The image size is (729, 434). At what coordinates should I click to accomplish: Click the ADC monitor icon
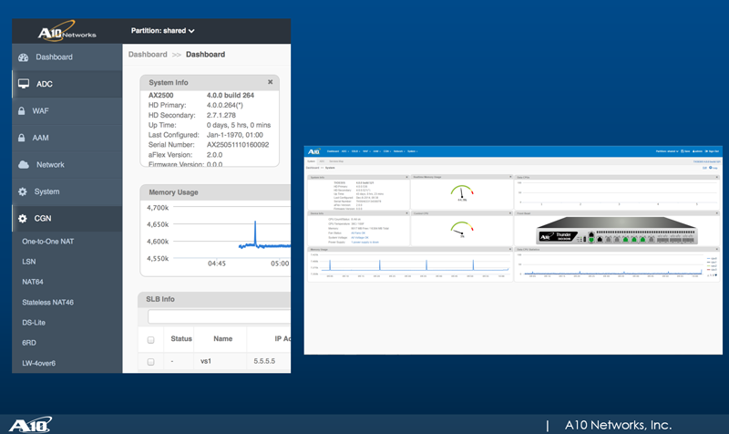pyautogui.click(x=24, y=84)
